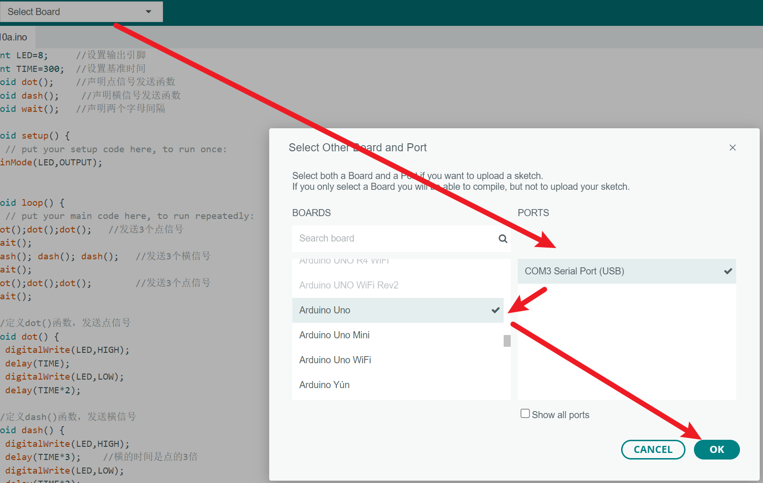This screenshot has width=763, height=483.
Task: Choose Arduino Uno WiFi board
Action: pos(397,360)
